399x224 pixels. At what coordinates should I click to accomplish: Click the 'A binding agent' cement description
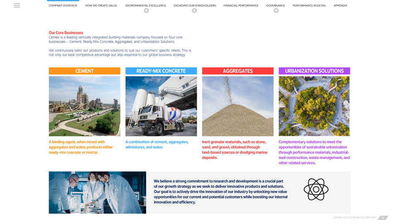point(81,147)
